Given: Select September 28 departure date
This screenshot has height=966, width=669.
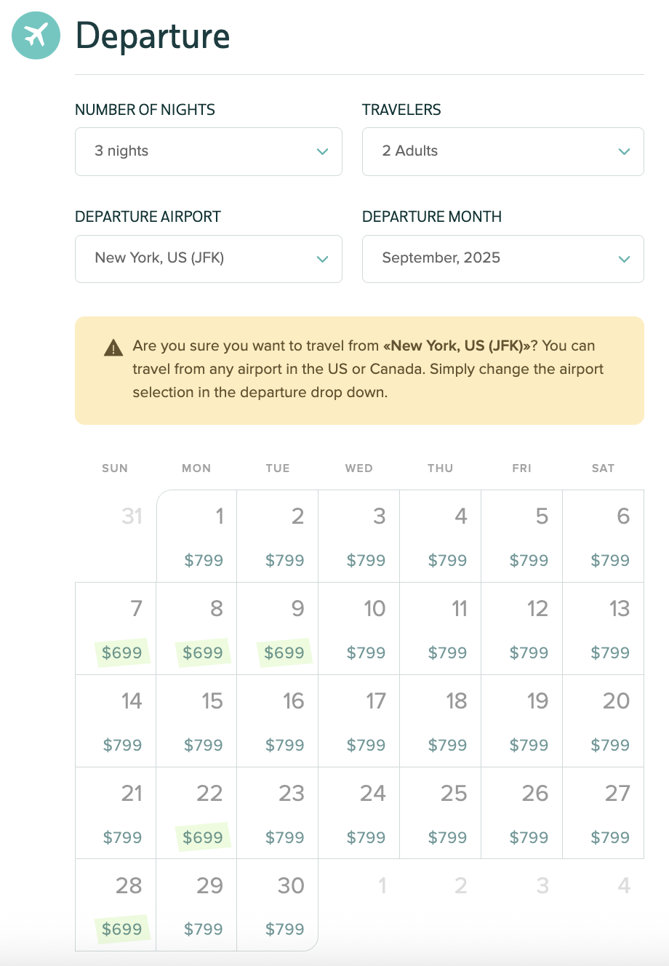Looking at the screenshot, I should pyautogui.click(x=116, y=905).
